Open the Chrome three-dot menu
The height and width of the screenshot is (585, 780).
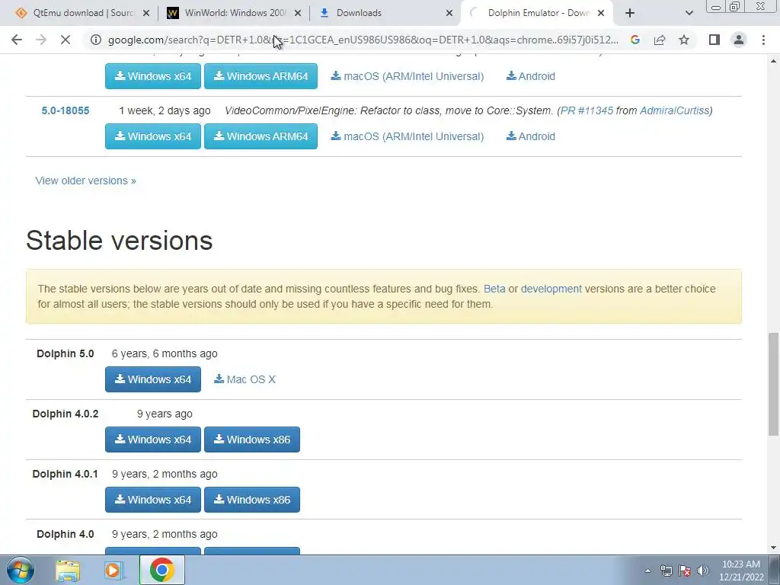pyautogui.click(x=763, y=40)
